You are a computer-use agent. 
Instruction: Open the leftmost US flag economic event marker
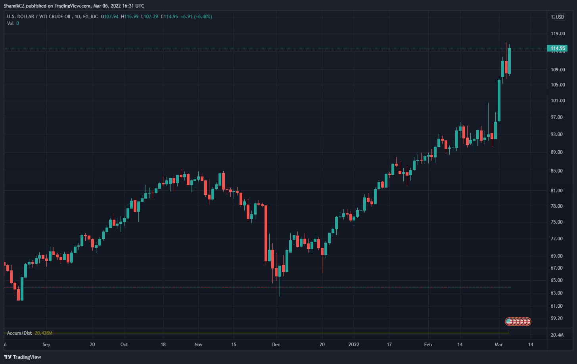(508, 322)
